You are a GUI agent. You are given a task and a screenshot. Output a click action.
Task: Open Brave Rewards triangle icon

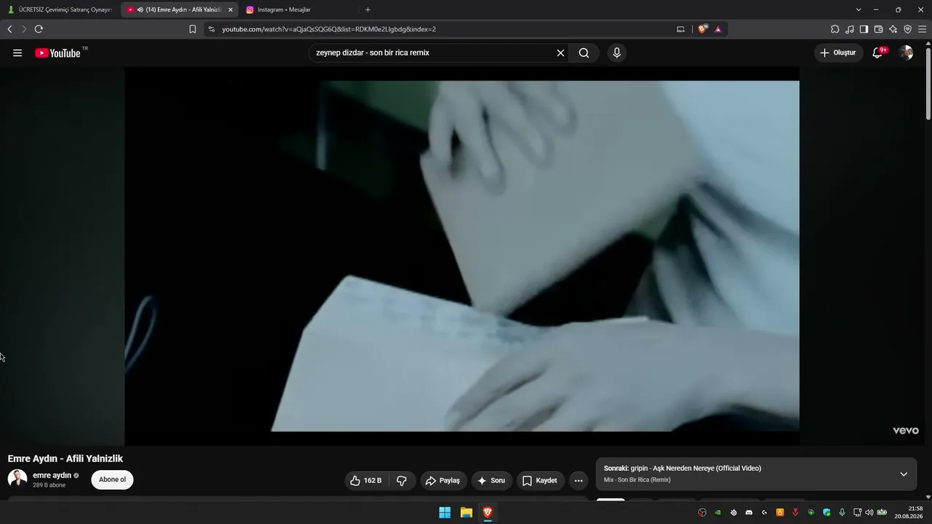tap(718, 29)
